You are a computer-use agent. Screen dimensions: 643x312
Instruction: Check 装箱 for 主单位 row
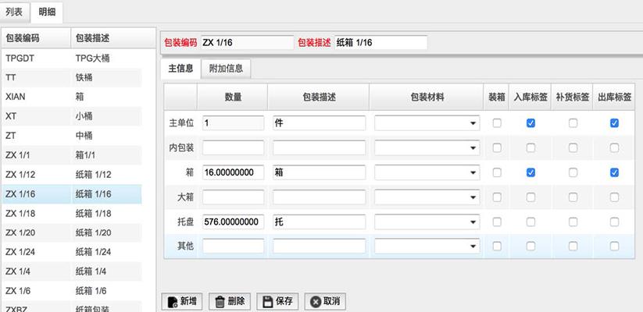tap(497, 122)
